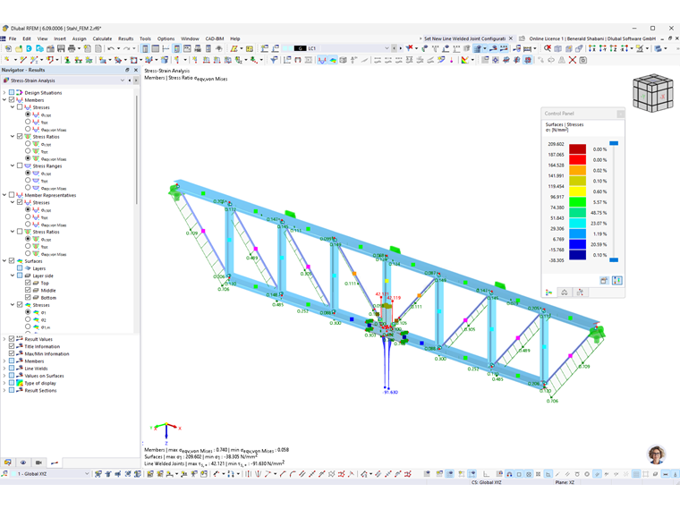Toggle the member results diagram icon

pos(322,60)
